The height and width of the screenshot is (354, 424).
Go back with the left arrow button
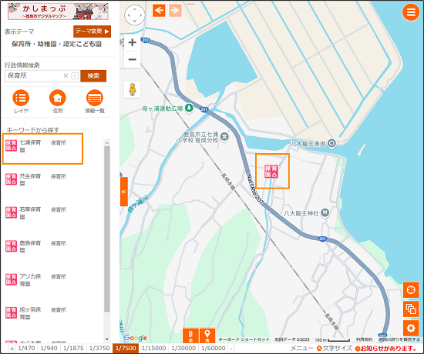[x=159, y=11]
